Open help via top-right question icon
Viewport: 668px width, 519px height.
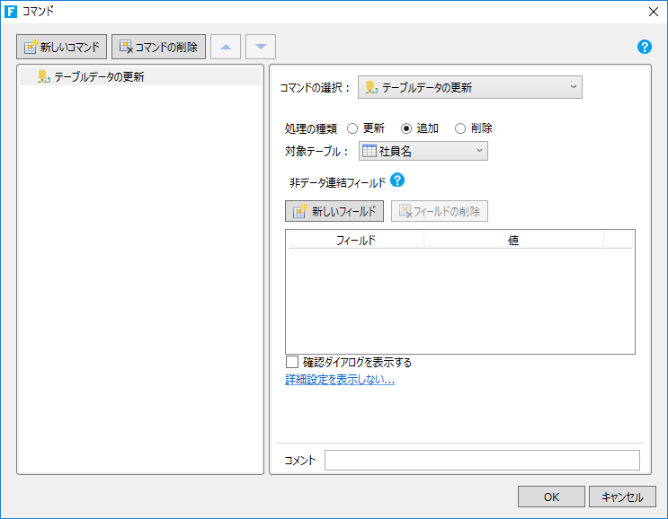644,47
